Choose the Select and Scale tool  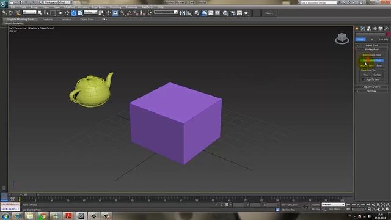[x=80, y=13]
